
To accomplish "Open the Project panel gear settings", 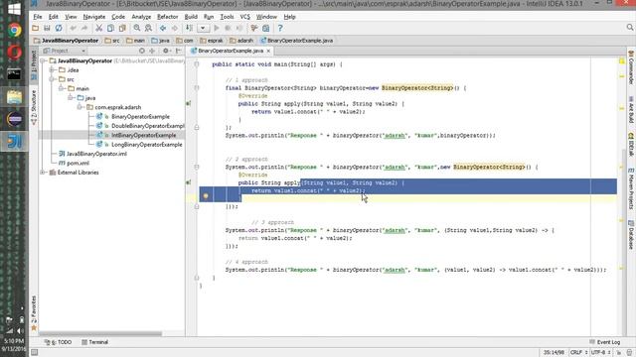I will pyautogui.click(x=166, y=51).
